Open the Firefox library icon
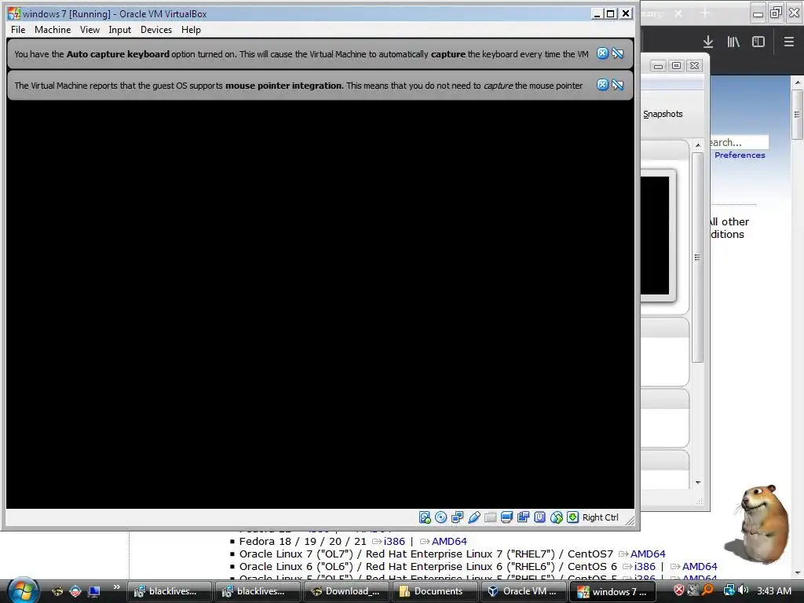Screen dimensions: 804x603 [733, 42]
